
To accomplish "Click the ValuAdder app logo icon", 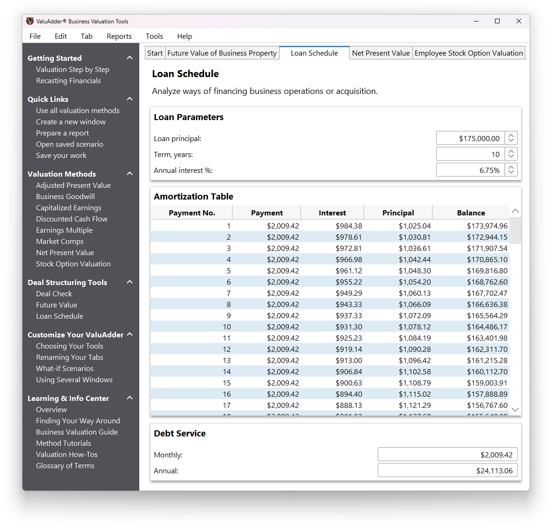I will [x=30, y=21].
